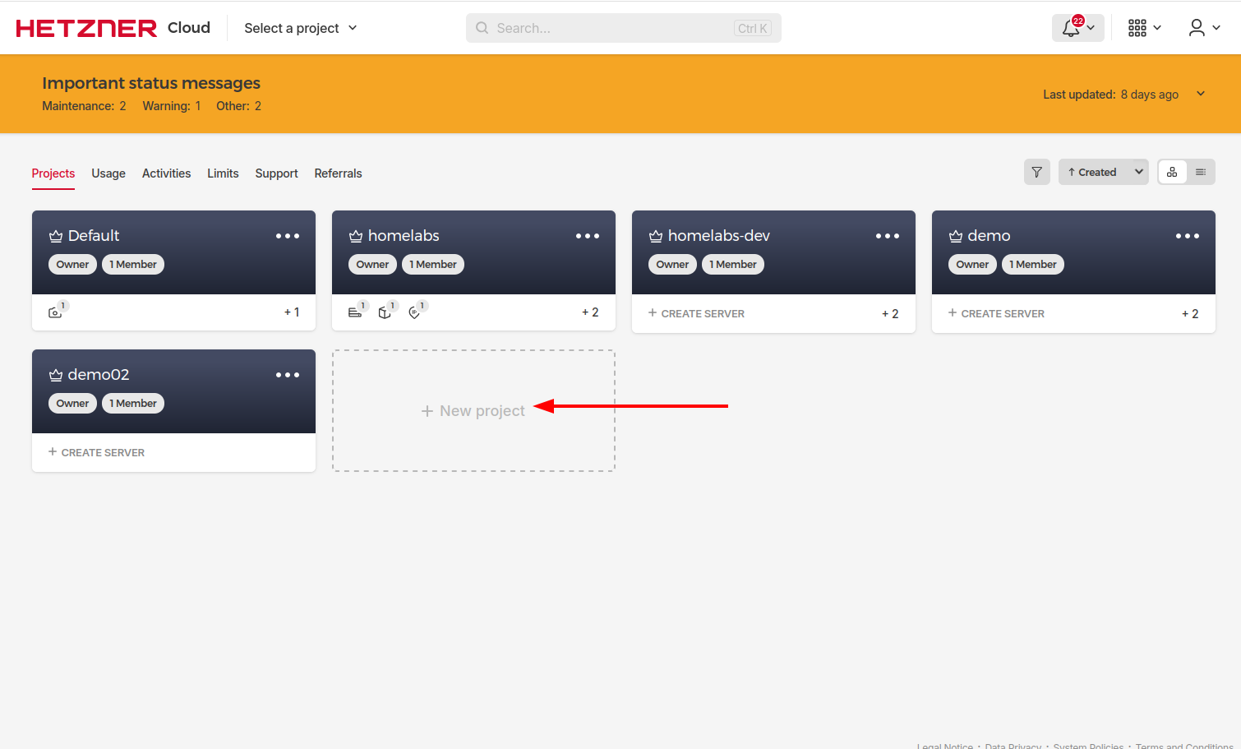Image resolution: width=1241 pixels, height=749 pixels.
Task: Open the demo02 project's three-dot menu
Action: click(x=288, y=375)
